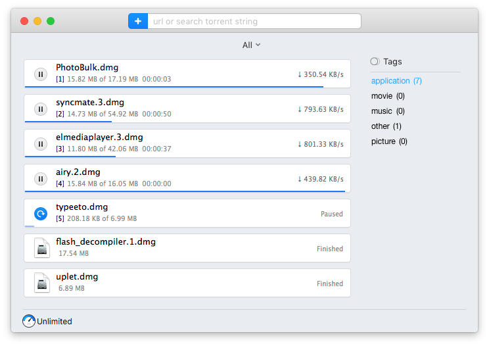Select the elmediaplayer.3.dmg file name

click(x=99, y=137)
